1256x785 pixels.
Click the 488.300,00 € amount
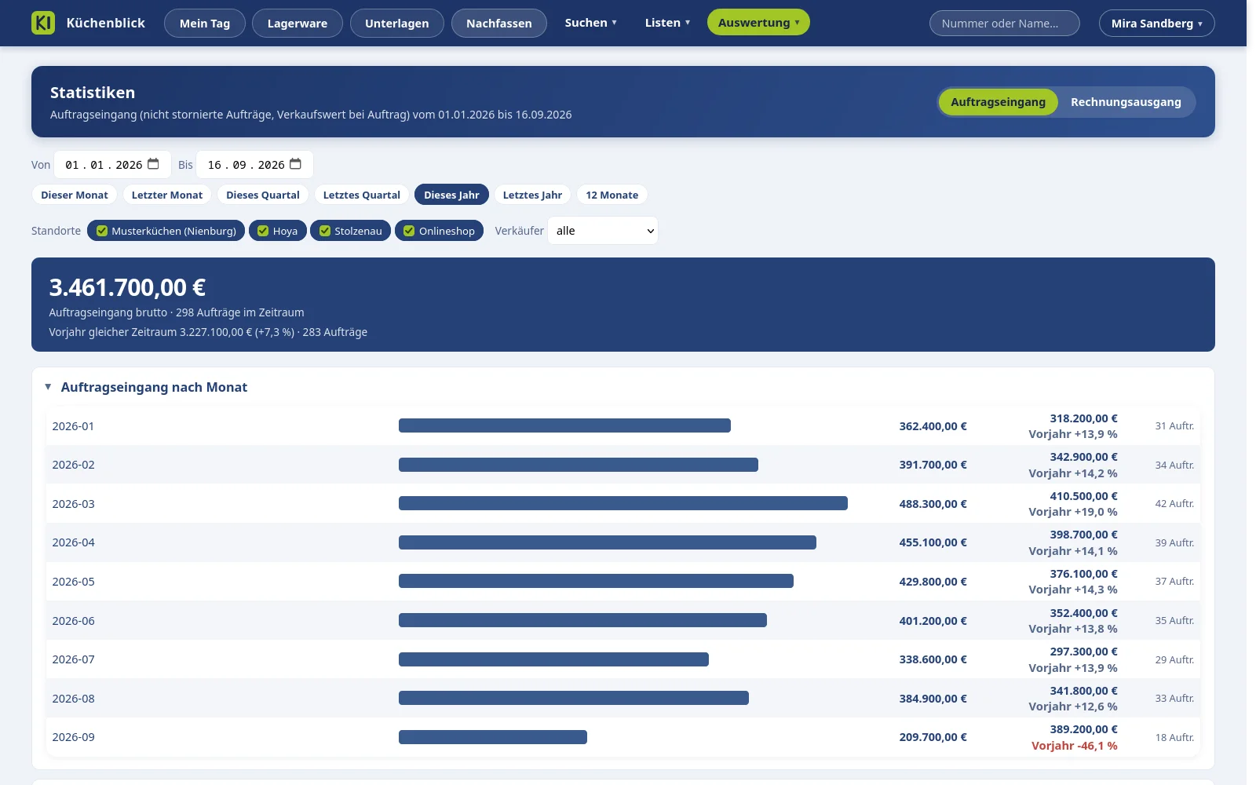[933, 504]
